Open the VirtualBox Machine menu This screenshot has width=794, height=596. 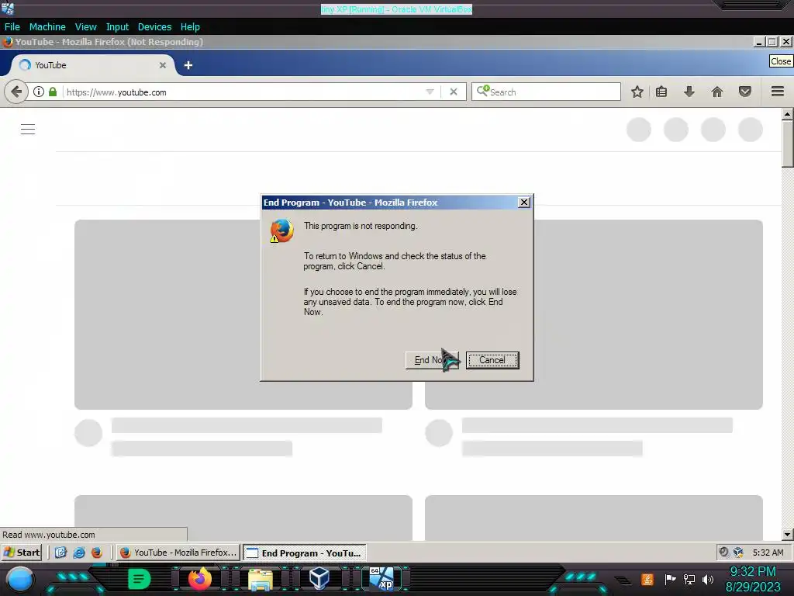(x=47, y=27)
